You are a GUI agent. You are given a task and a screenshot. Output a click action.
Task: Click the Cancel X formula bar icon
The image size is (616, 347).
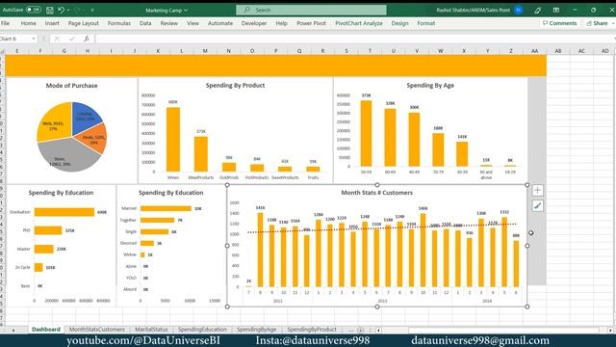[x=57, y=39]
